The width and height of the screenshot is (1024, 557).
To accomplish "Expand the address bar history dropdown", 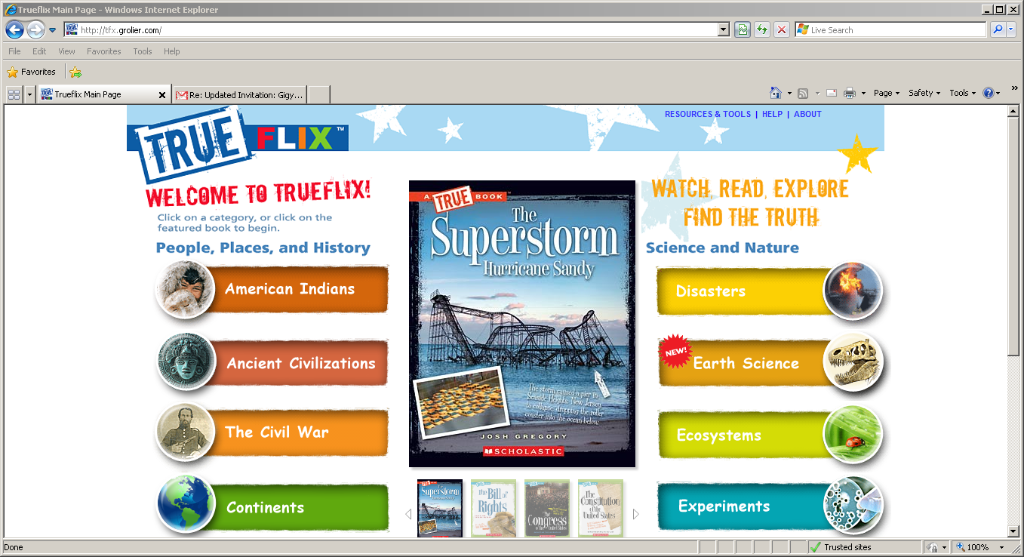I will click(724, 30).
